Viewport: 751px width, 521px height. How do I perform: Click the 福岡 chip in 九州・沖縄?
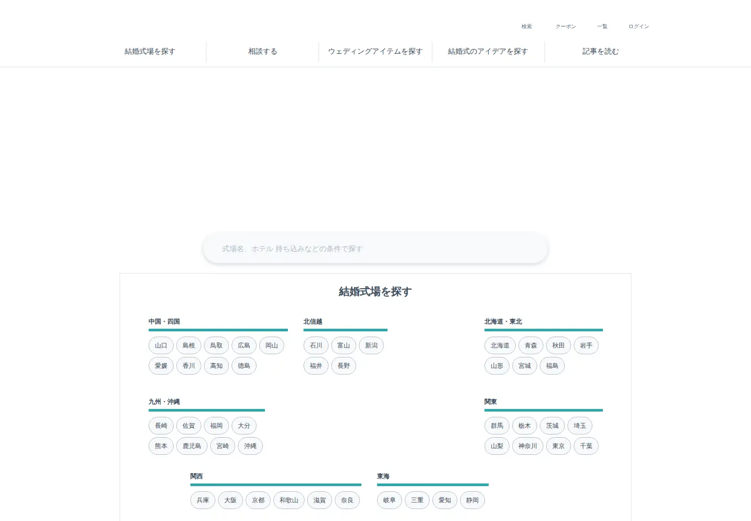click(x=216, y=426)
